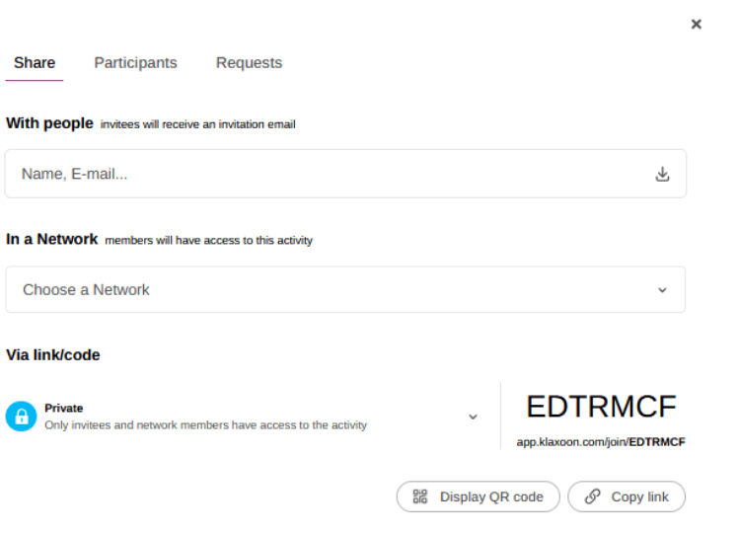Click the large EDTRMCF access code

click(601, 407)
